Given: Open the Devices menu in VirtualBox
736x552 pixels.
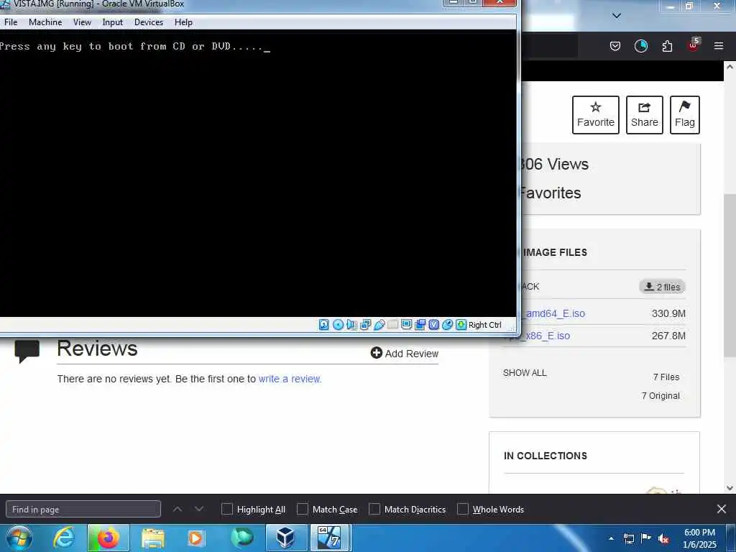Looking at the screenshot, I should 149,22.
